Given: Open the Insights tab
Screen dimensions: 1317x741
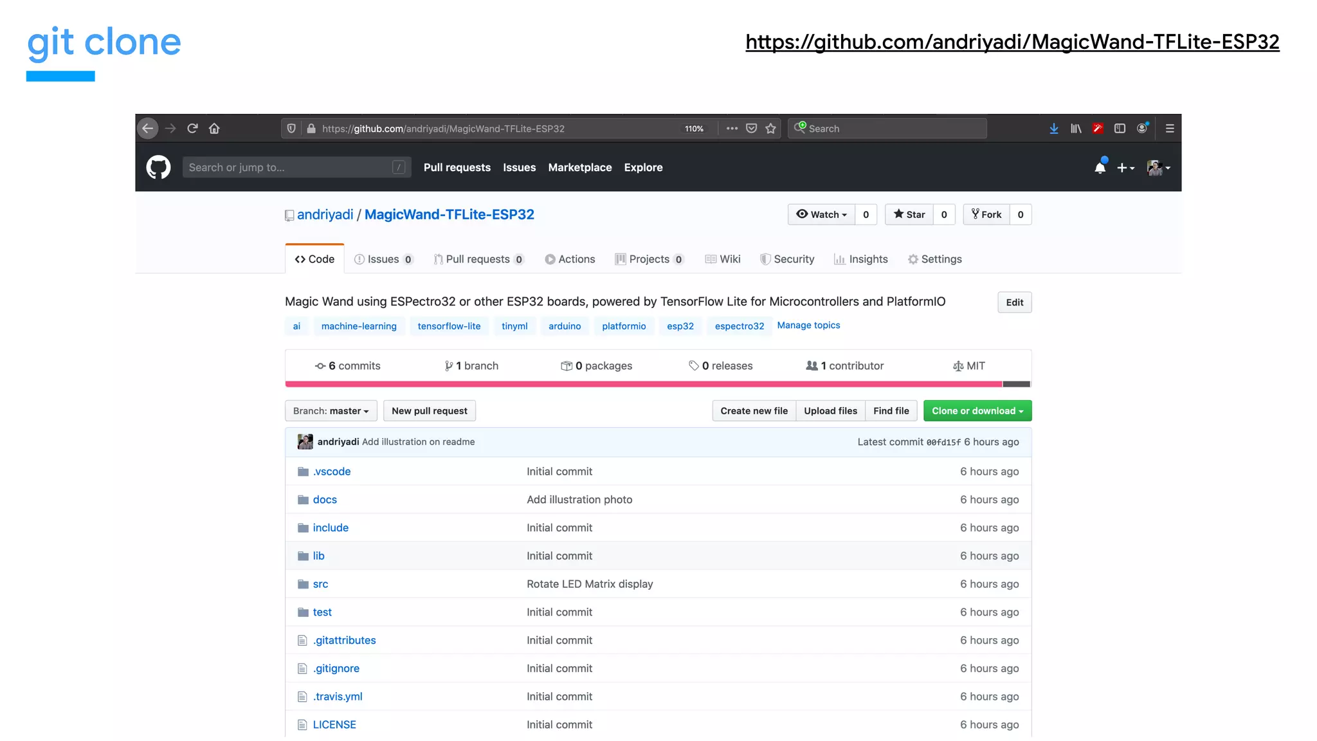Looking at the screenshot, I should (860, 259).
